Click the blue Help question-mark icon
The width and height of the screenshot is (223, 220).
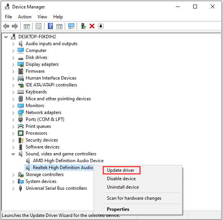(x=50, y=26)
